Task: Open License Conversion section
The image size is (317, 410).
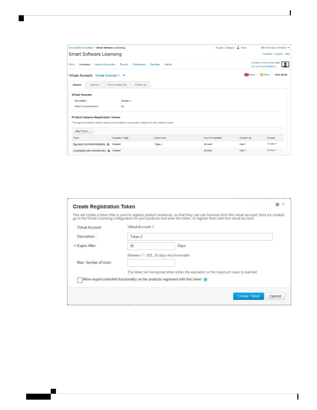Action: tap(105, 64)
